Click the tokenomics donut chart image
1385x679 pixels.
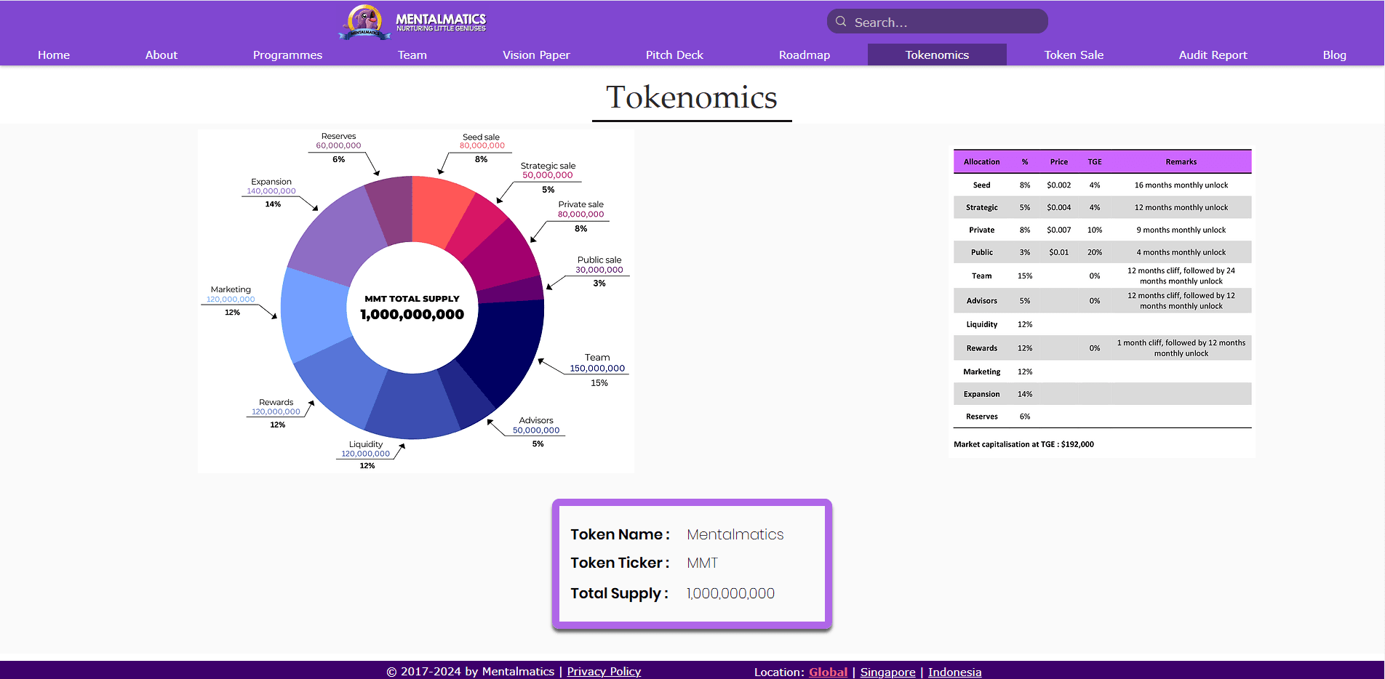[416, 301]
